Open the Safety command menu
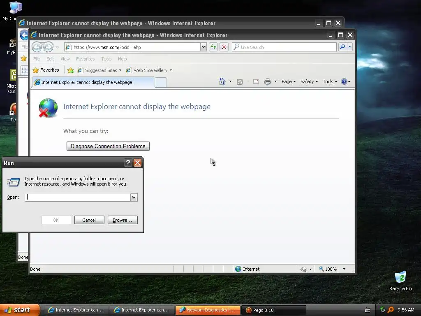Screen dimensions: 421x316 [309, 81]
